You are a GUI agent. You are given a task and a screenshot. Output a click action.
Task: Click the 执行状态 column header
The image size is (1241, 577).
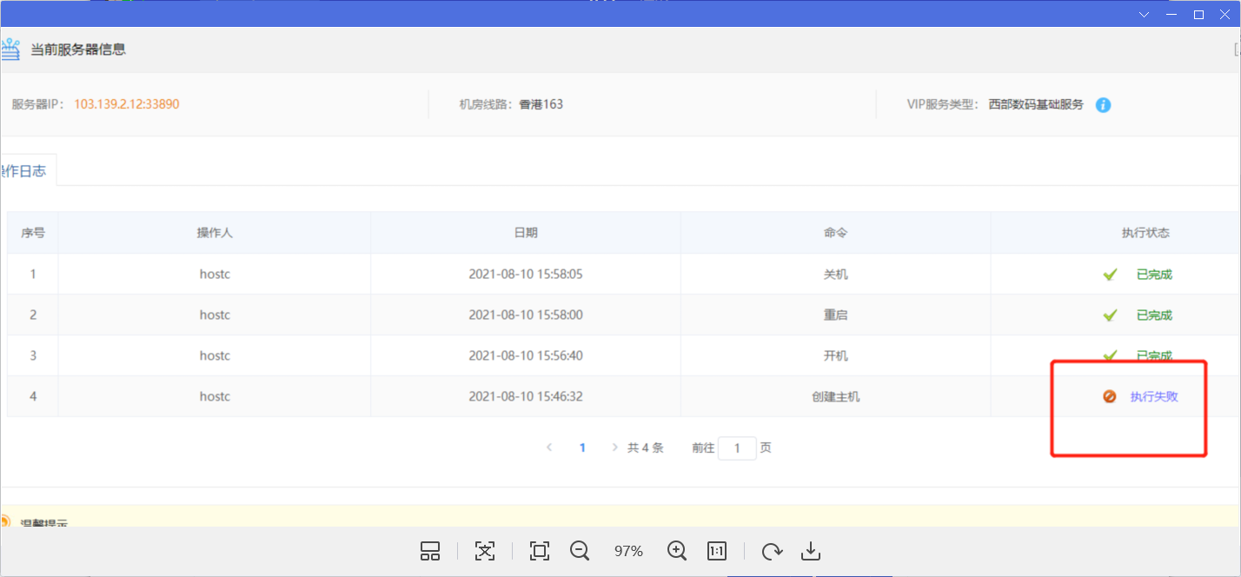click(x=1145, y=233)
